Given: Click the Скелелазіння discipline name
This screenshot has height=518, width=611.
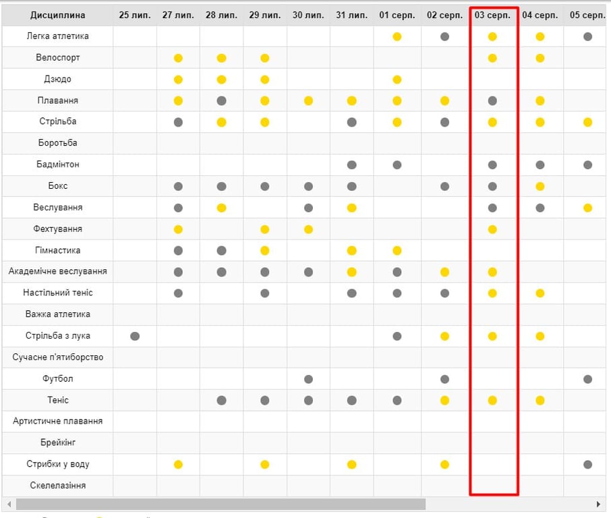Looking at the screenshot, I should pos(57,486).
